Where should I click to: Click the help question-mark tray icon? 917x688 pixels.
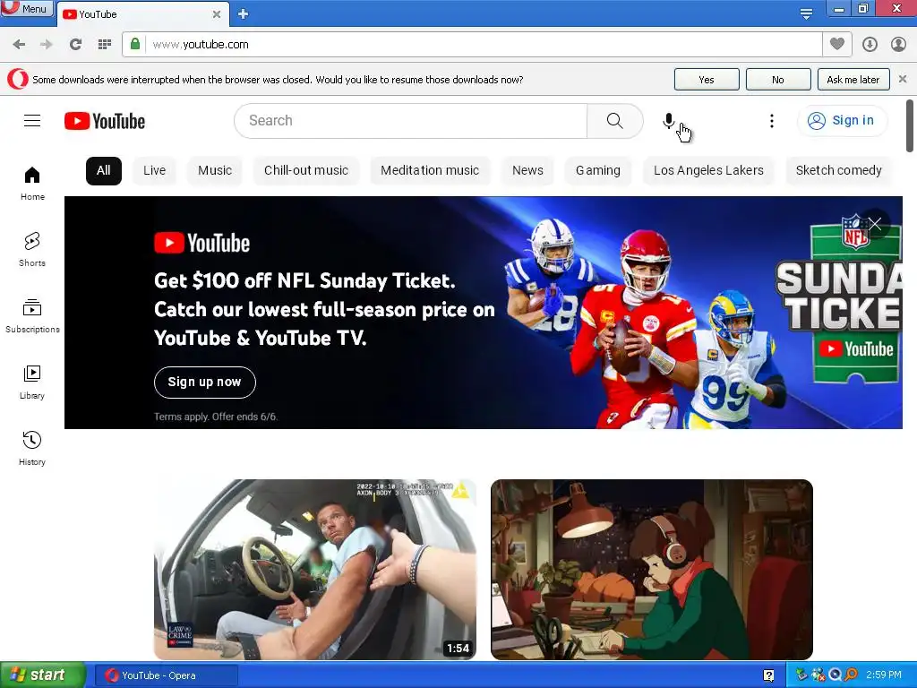pyautogui.click(x=768, y=675)
